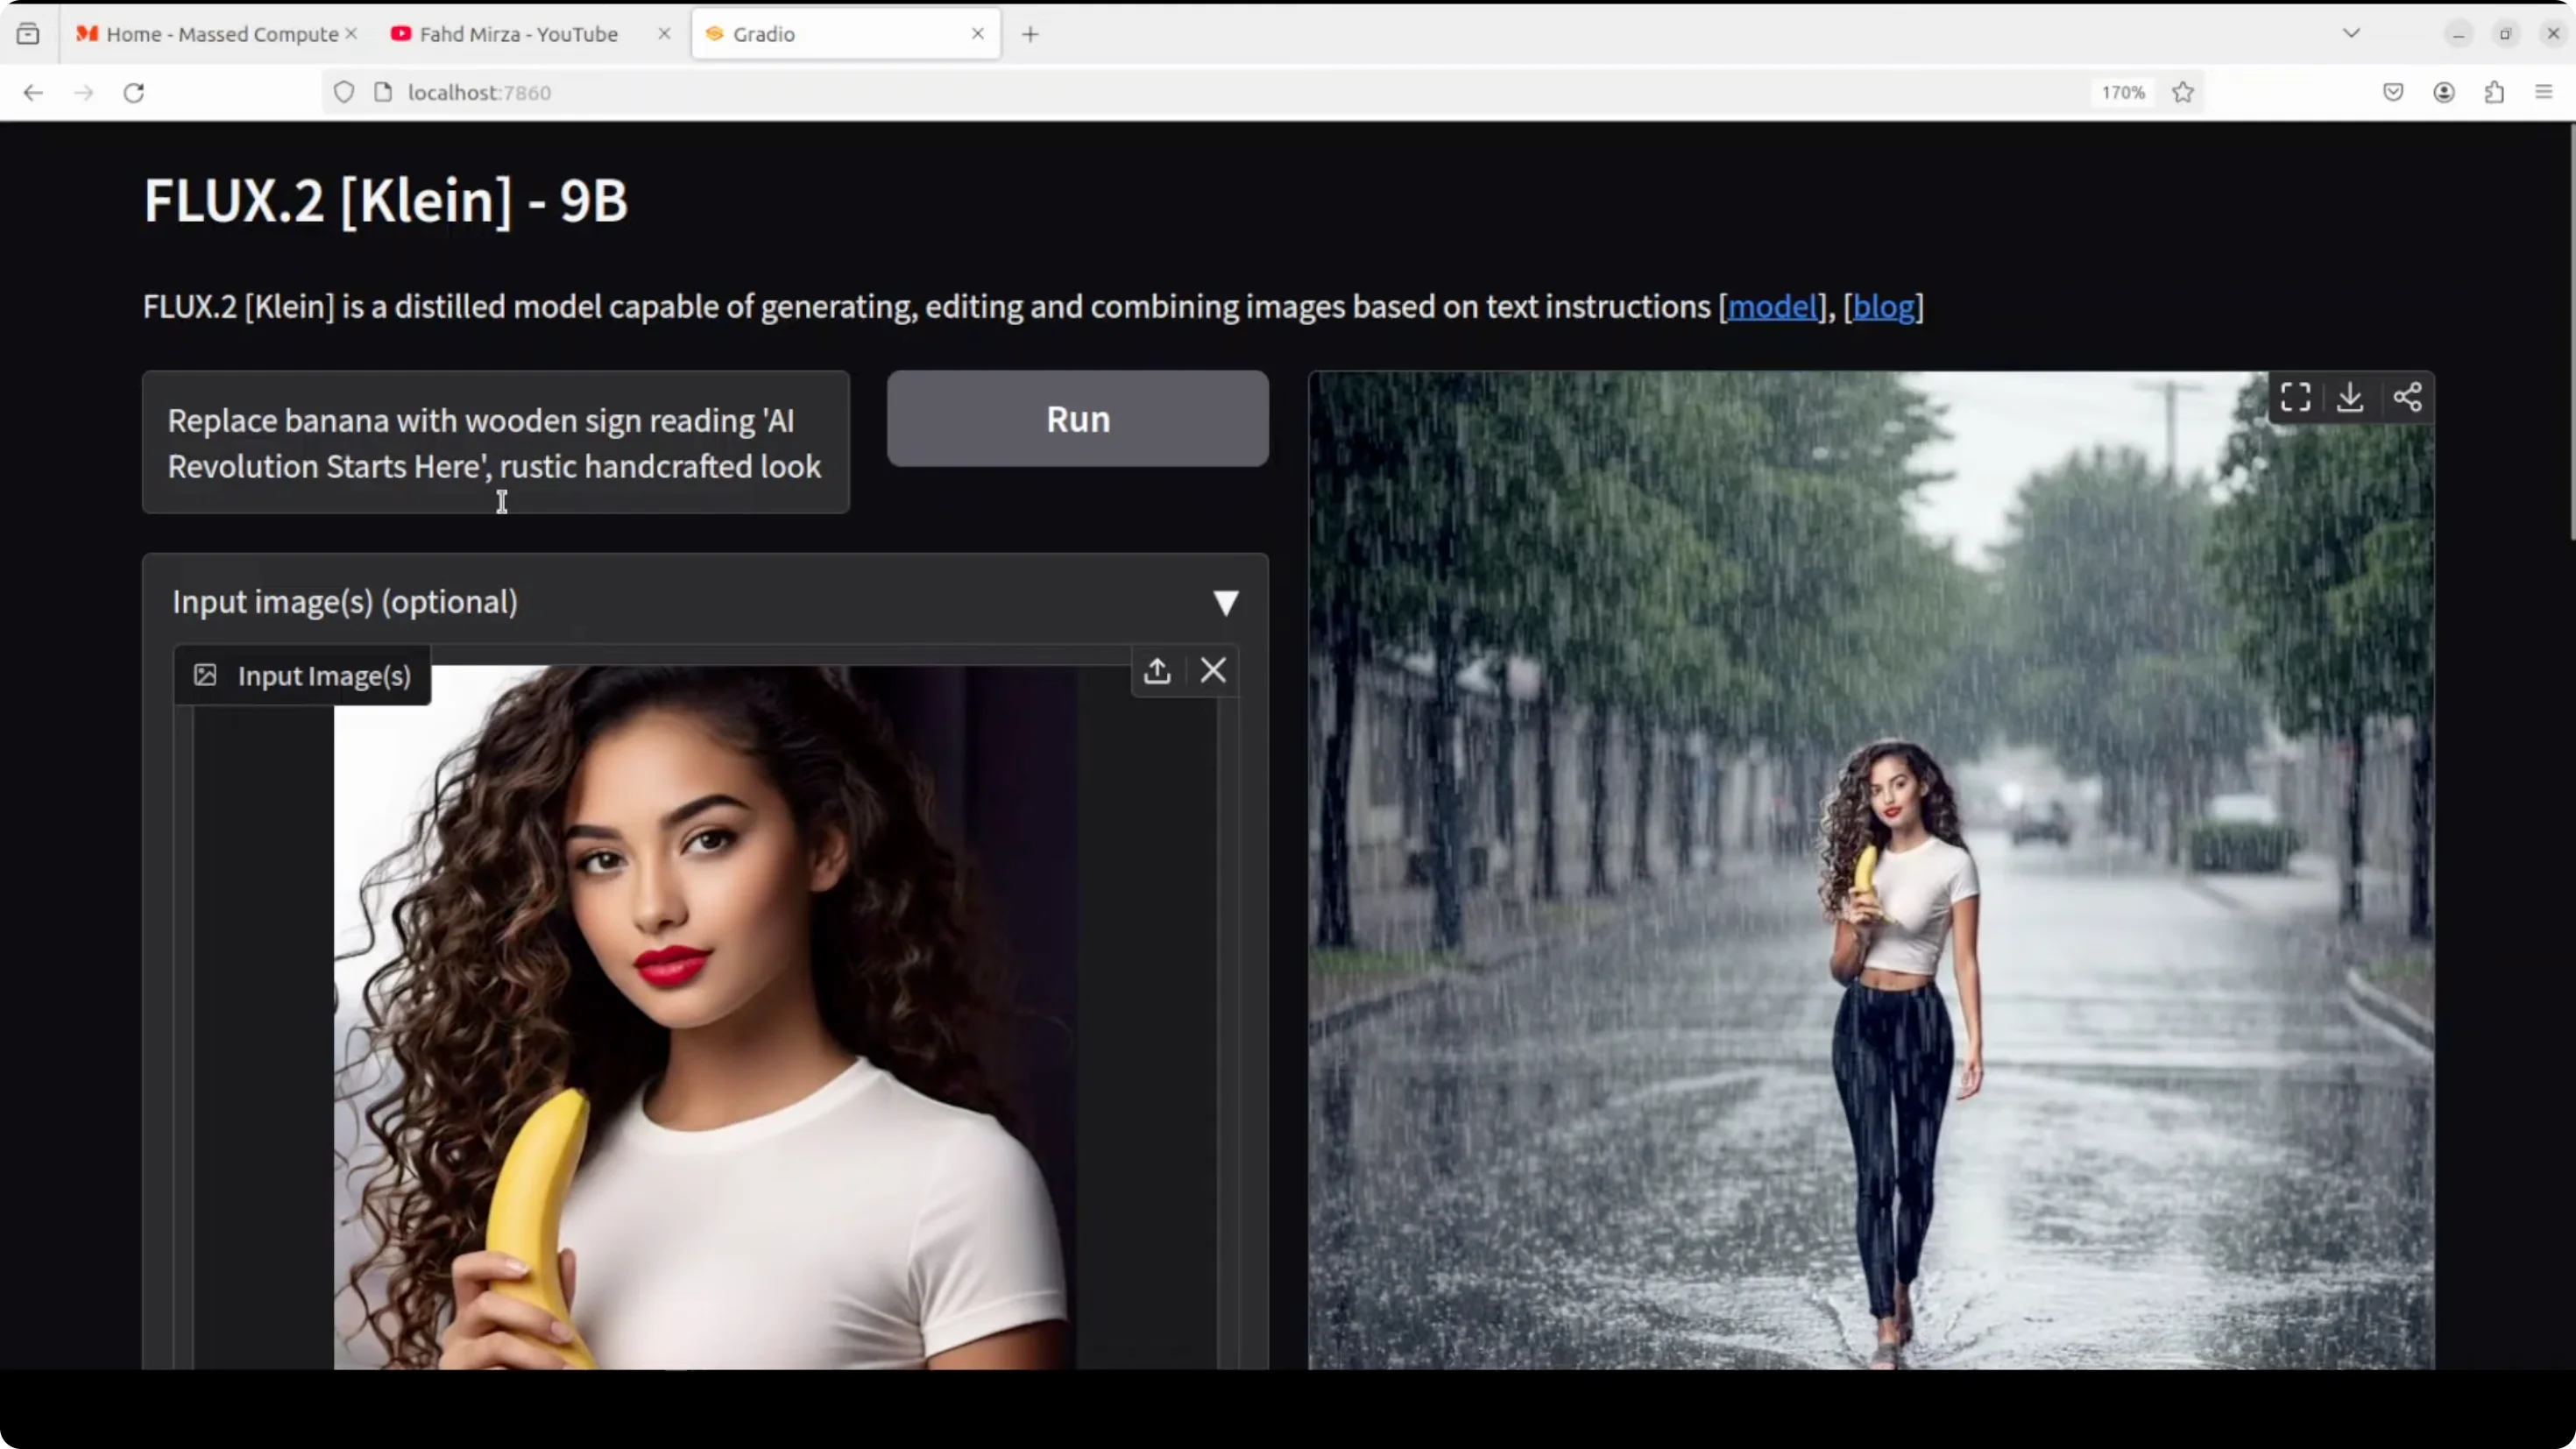Download the generated output image

click(x=2350, y=397)
